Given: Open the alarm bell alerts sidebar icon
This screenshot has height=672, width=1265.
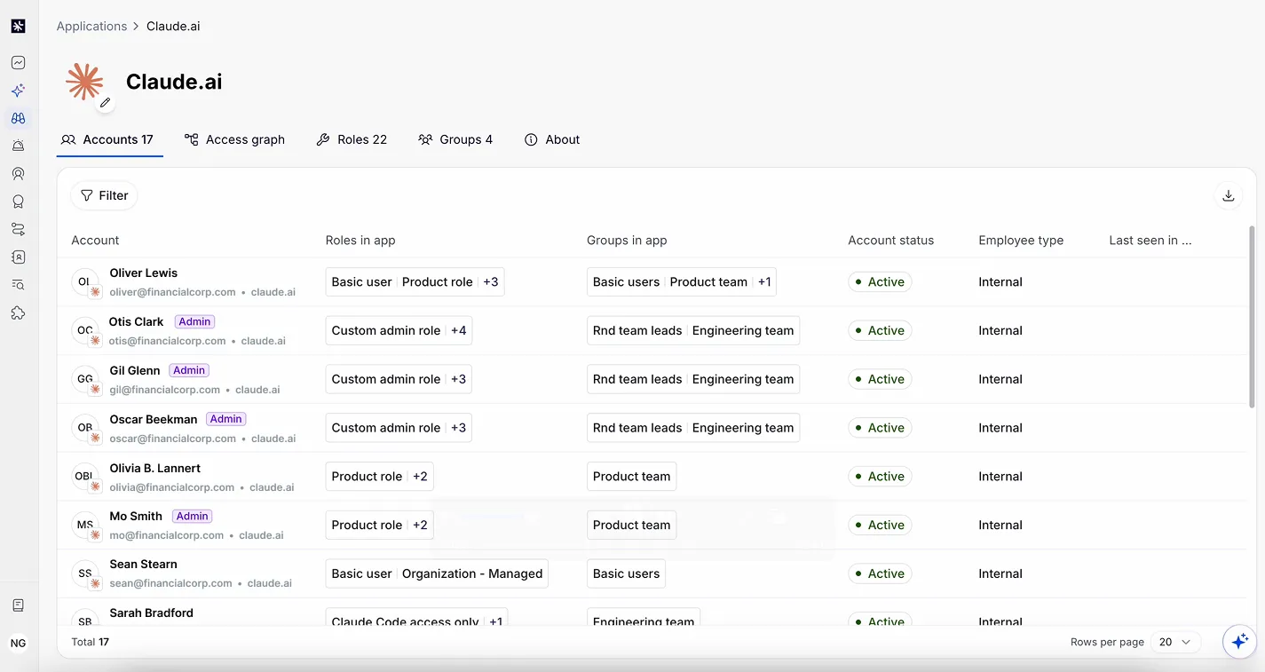Looking at the screenshot, I should pos(18,146).
